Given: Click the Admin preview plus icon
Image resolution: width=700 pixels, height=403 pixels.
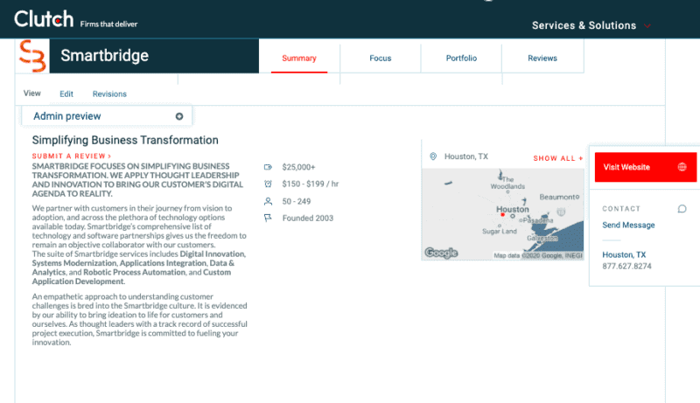Looking at the screenshot, I should [x=179, y=116].
